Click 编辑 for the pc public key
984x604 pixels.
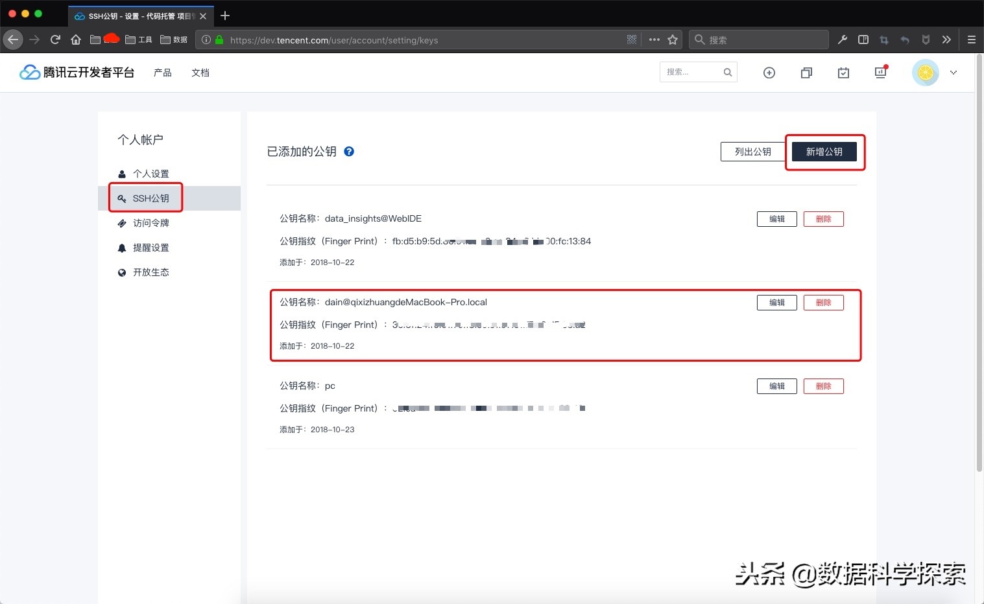[x=776, y=386]
